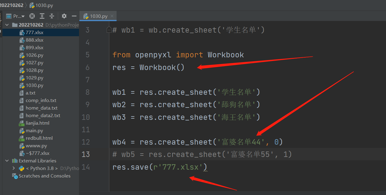Select home_data2.txt in project tree
Screen dimensions: 386x195
coord(43,116)
